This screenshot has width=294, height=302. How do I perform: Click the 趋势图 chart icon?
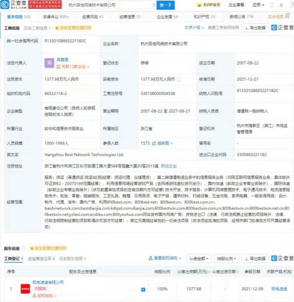pyautogui.click(x=154, y=143)
